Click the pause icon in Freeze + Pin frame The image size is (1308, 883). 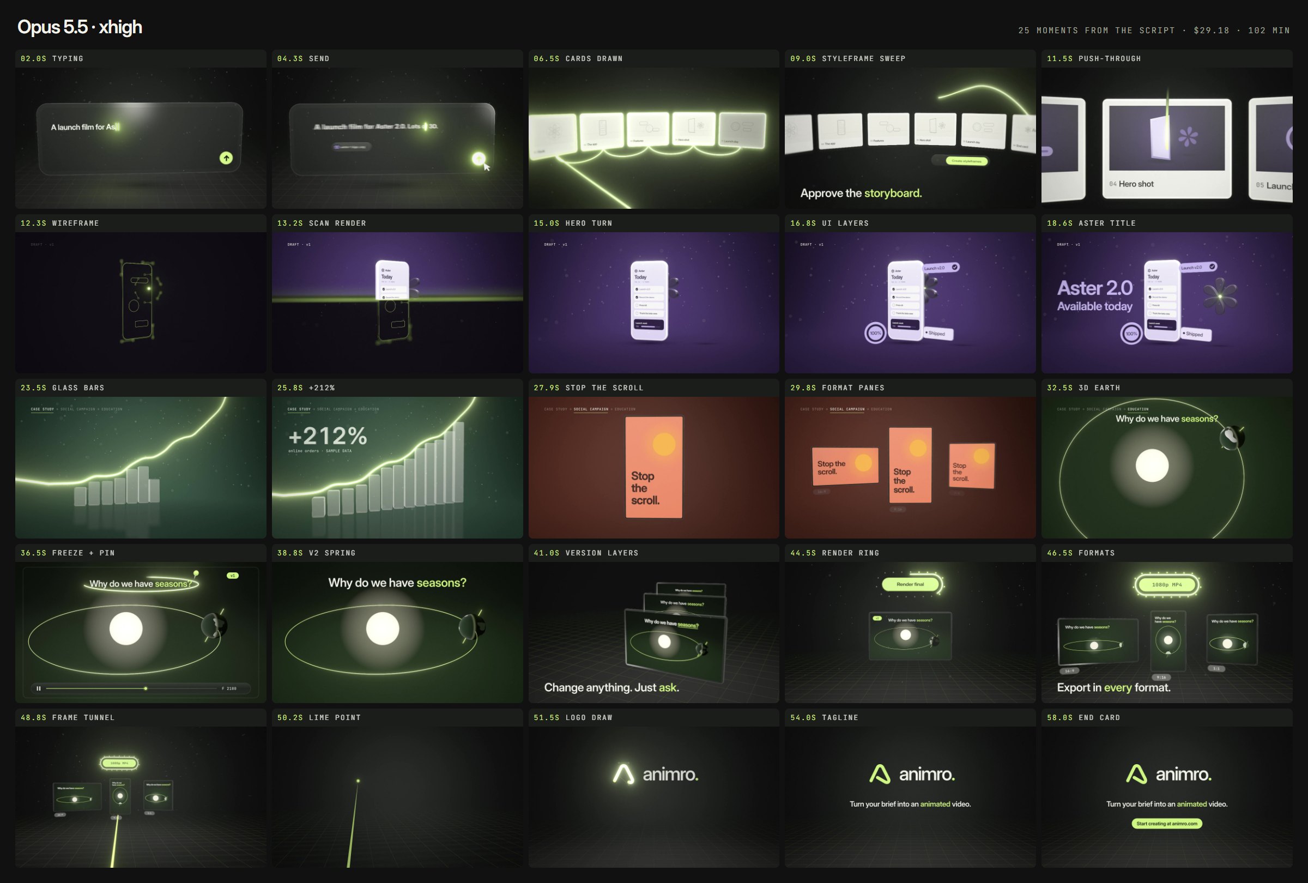(38, 688)
